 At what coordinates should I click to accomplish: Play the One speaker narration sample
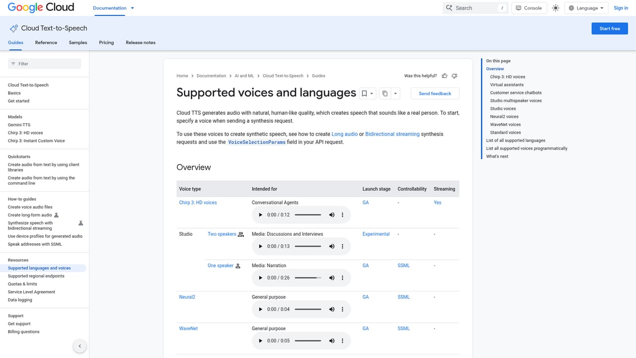point(260,278)
